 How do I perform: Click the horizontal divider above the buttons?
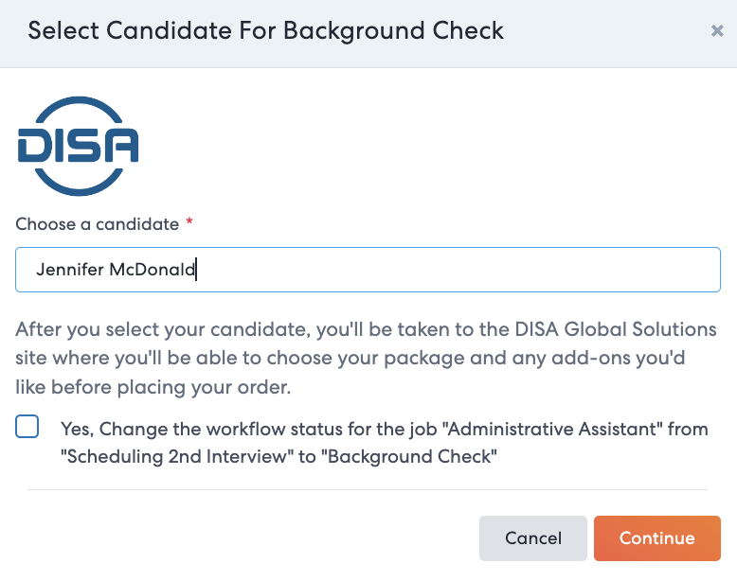tap(368, 489)
